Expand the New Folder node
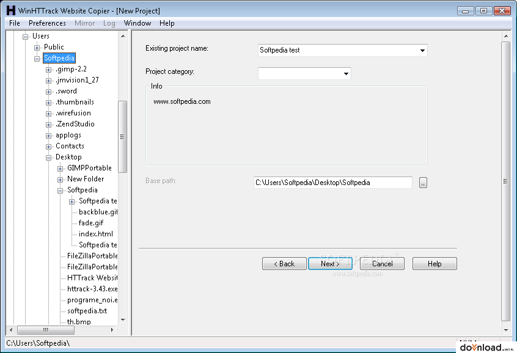Screen dimensions: 517x353 point(60,180)
